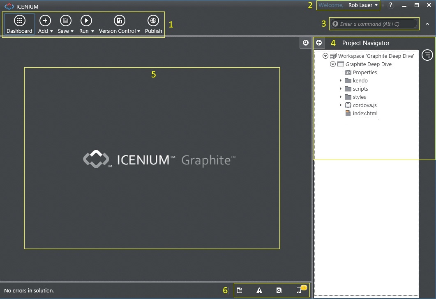Select the styles folder label

[x=360, y=97]
